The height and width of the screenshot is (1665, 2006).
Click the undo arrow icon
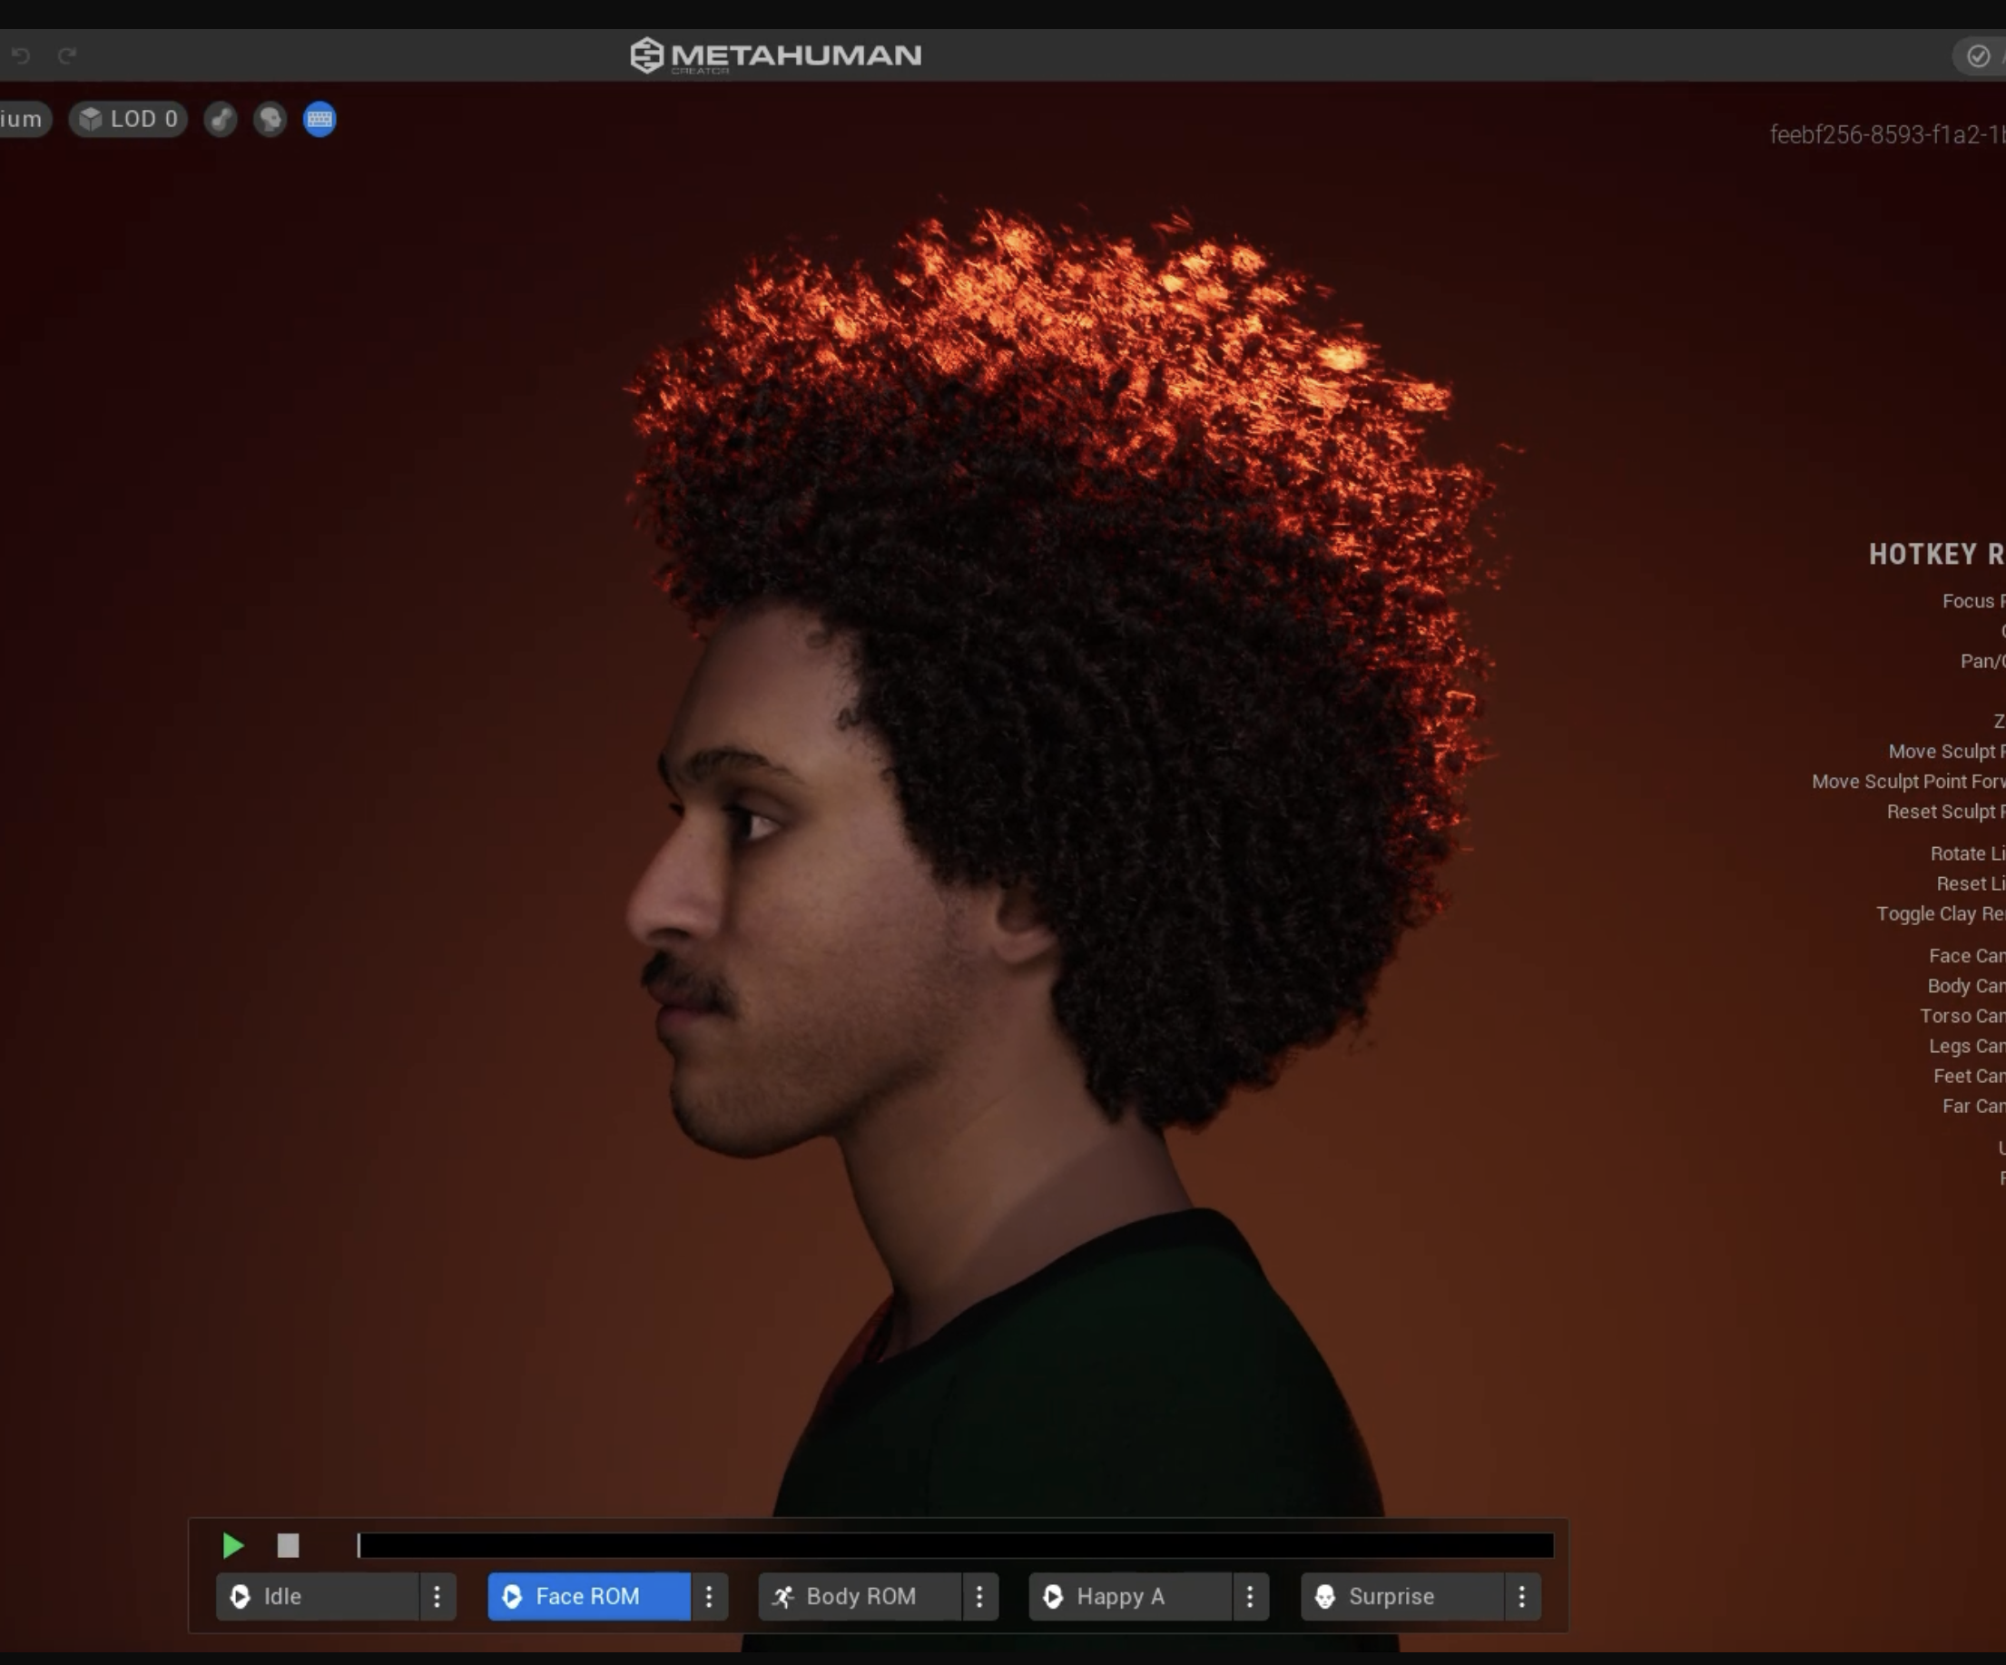click(x=21, y=55)
